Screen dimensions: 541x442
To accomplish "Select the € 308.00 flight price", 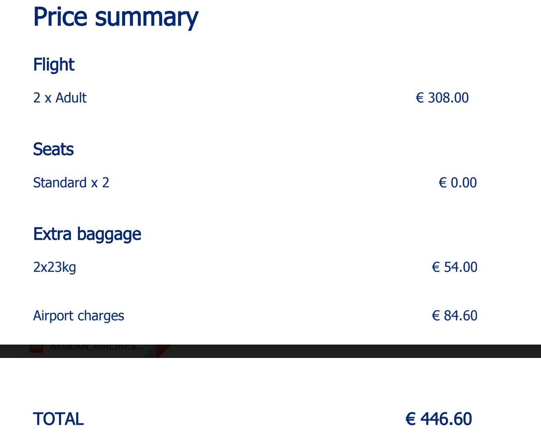I will 442,98.
